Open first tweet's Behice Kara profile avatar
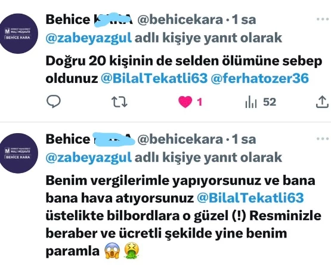Screen dimensions: 331x265 [18, 33]
